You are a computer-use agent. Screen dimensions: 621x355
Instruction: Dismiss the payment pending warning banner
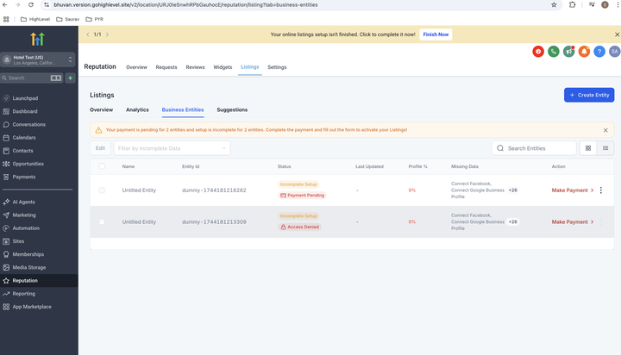click(605, 130)
